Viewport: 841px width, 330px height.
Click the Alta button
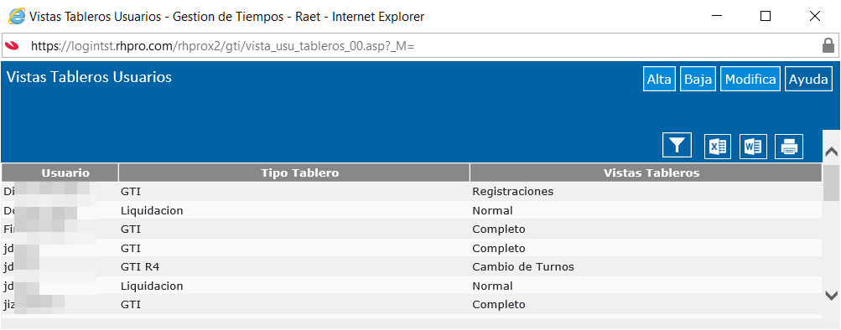(659, 80)
